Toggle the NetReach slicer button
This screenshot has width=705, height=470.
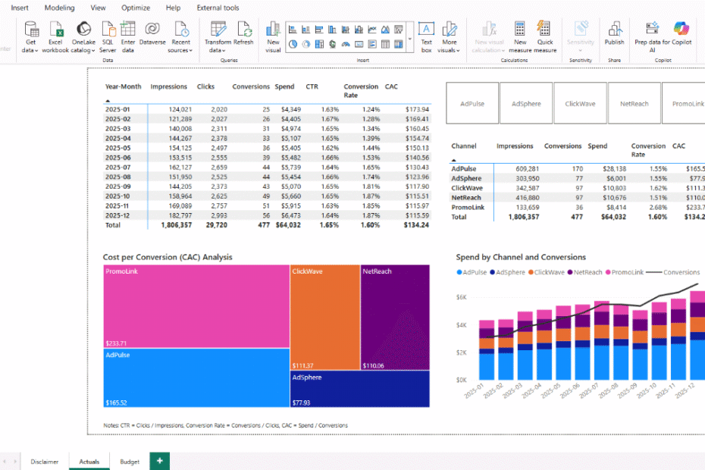pos(634,103)
